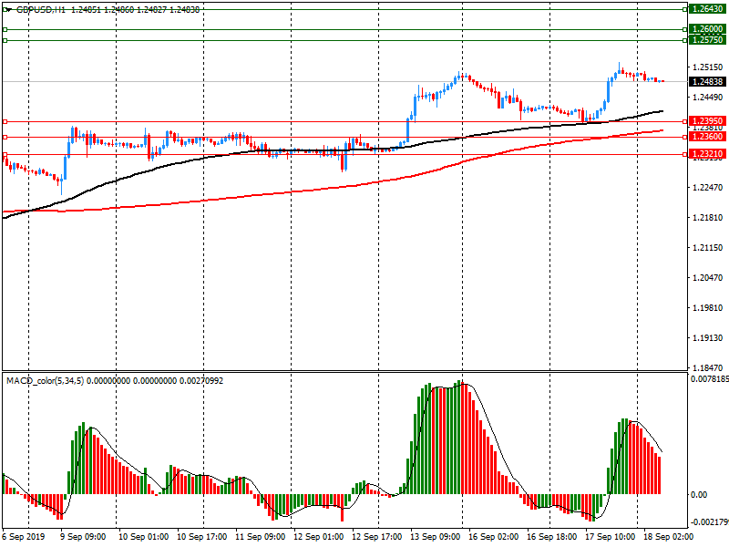Click the 0.00 level on MACD axis
Screen dimensions: 729x547
click(699, 494)
